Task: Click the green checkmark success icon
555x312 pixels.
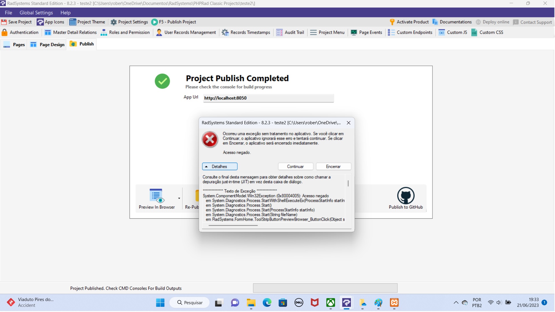Action: 162,81
